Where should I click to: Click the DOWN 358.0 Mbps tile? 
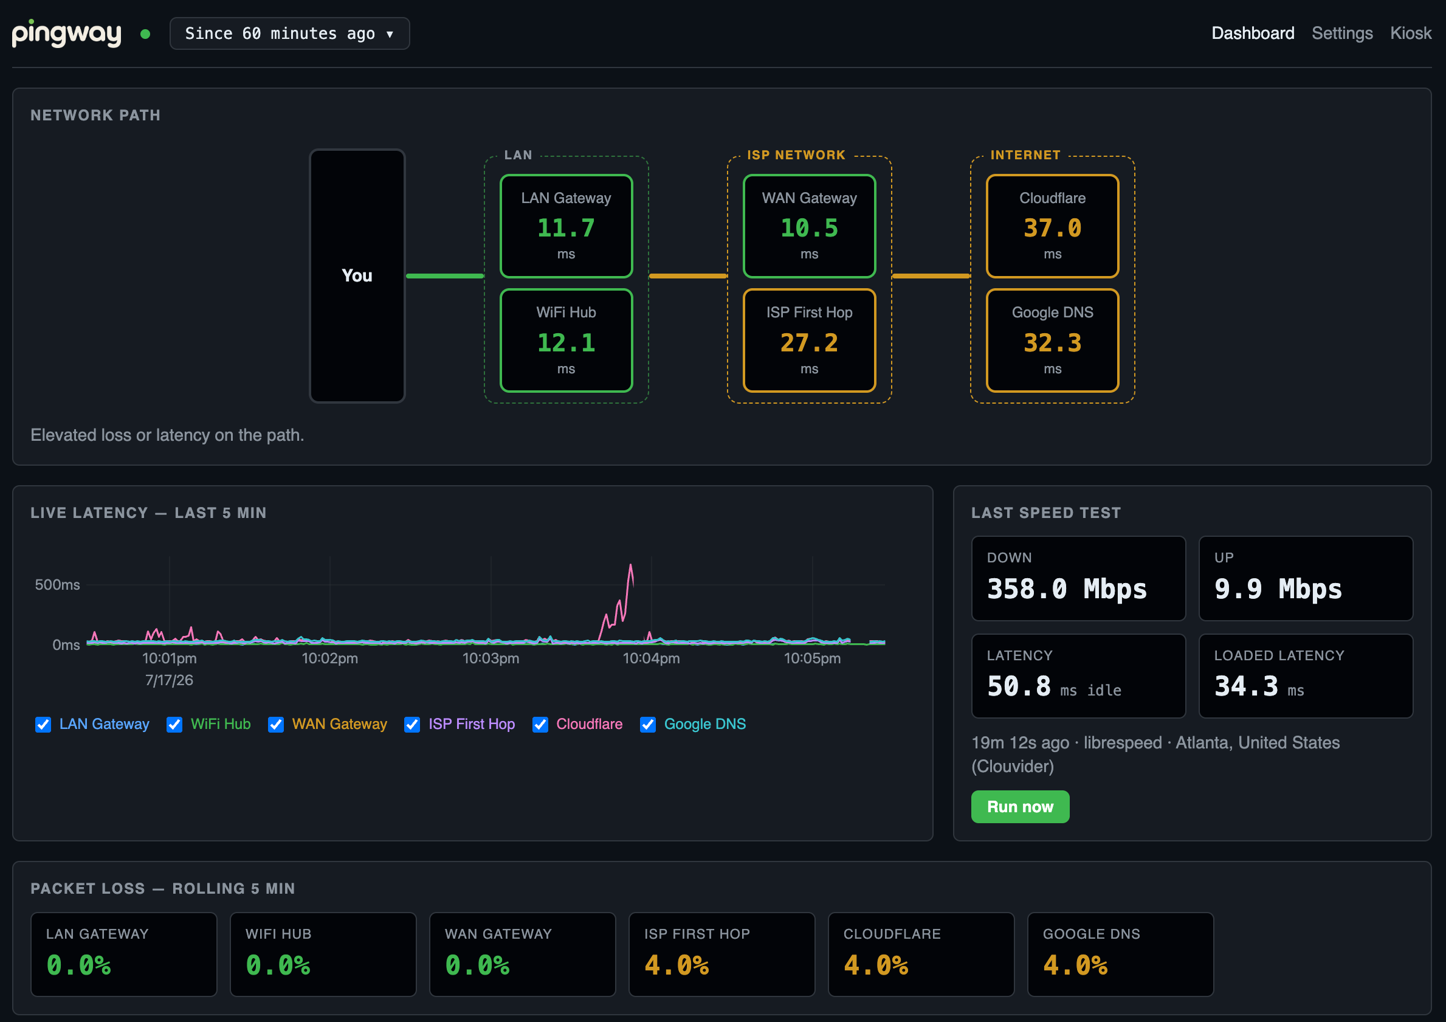(1078, 578)
